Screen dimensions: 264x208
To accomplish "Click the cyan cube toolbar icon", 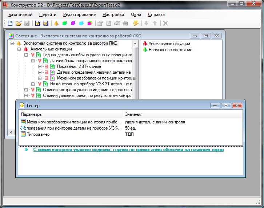I will pos(81,24).
